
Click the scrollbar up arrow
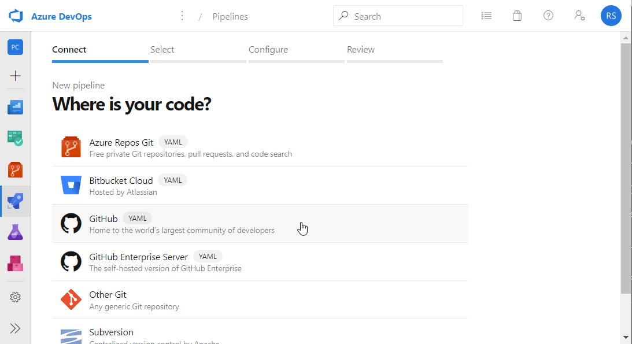click(626, 38)
